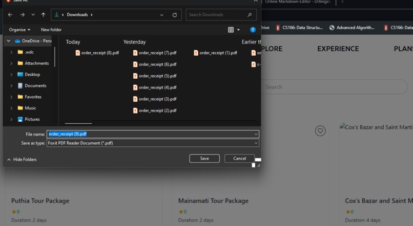The height and width of the screenshot is (226, 413).
Task: Expand the Favorites folder node
Action: [x=11, y=97]
